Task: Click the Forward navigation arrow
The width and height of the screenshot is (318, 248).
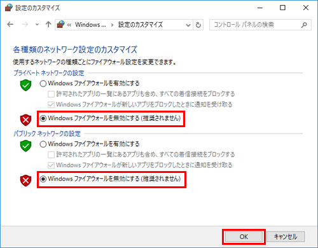Action: coord(25,25)
